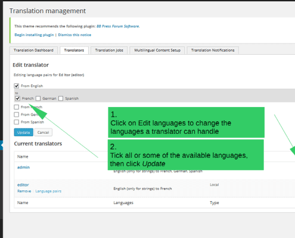Tick the German language checkbox

click(38, 98)
